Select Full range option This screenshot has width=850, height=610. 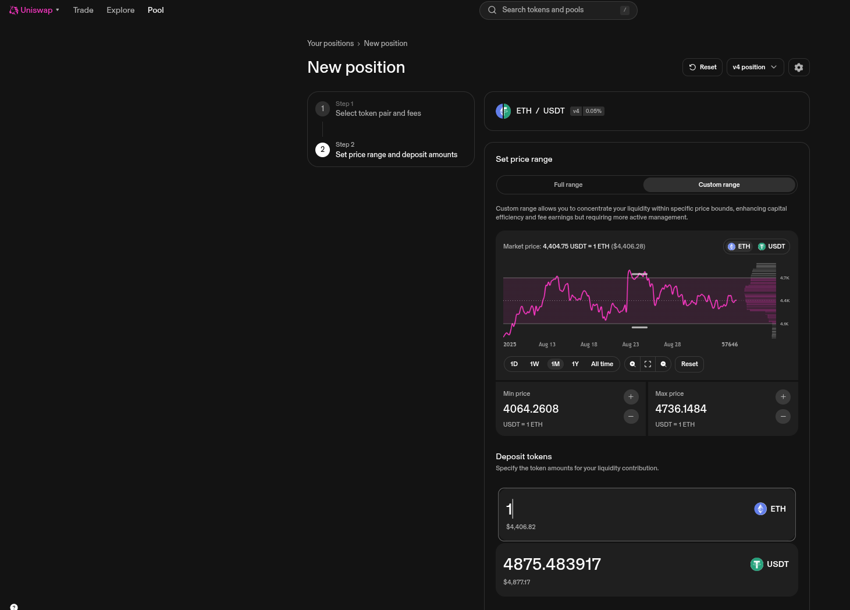568,185
